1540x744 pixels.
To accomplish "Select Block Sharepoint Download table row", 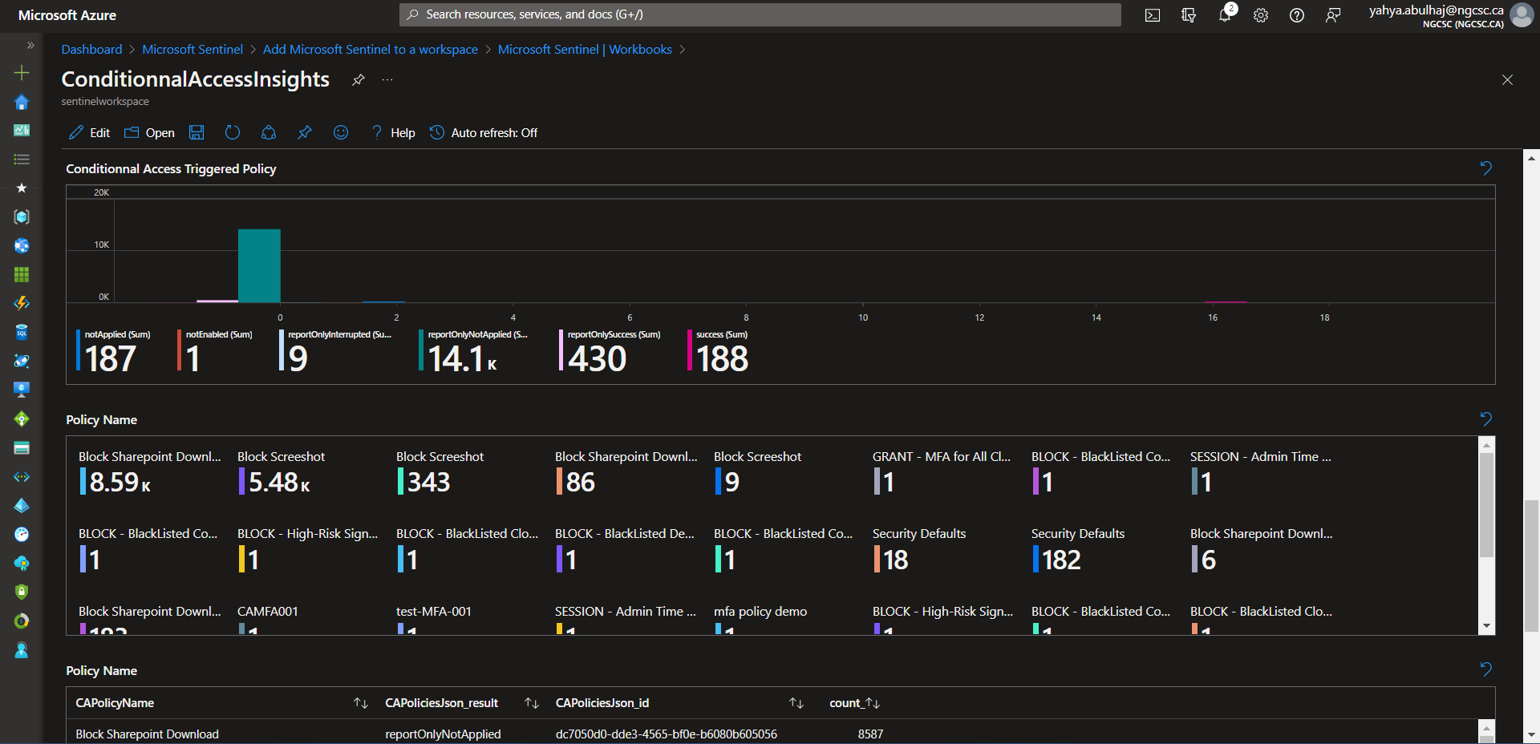I will pos(772,734).
